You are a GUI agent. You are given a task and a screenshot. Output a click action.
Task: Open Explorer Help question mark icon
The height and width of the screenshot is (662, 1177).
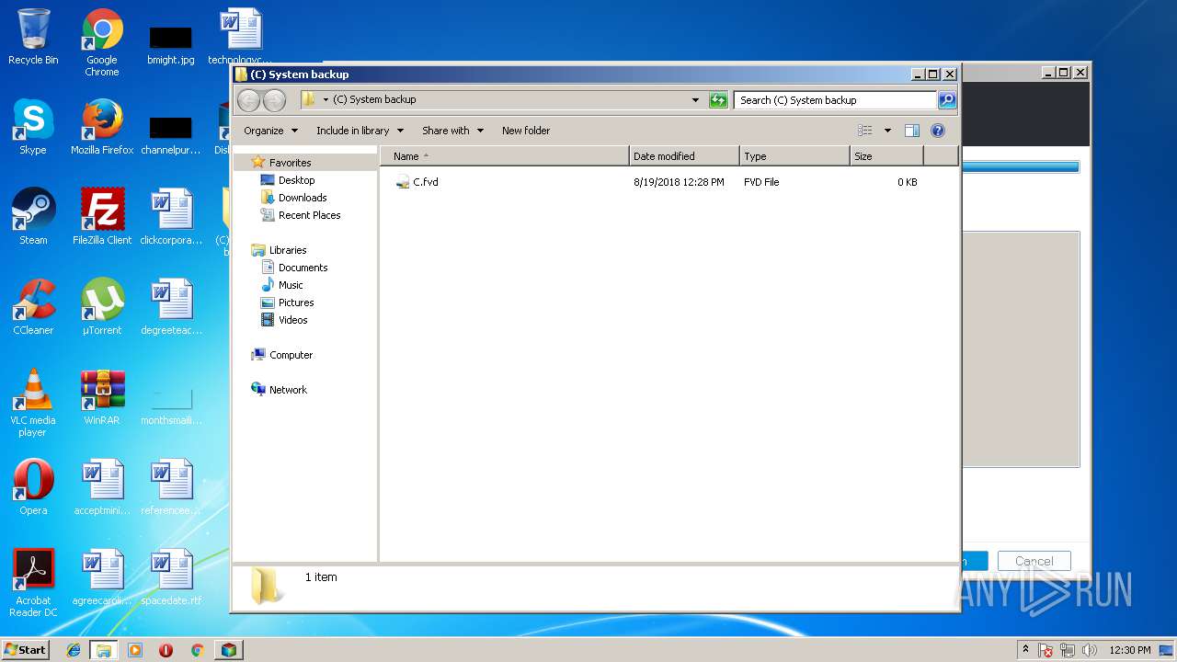(x=938, y=131)
